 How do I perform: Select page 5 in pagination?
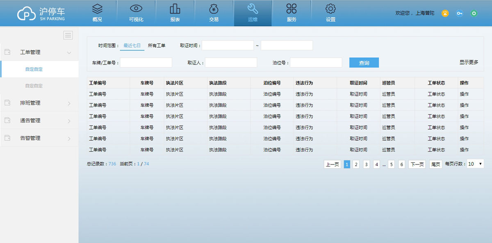(392, 164)
